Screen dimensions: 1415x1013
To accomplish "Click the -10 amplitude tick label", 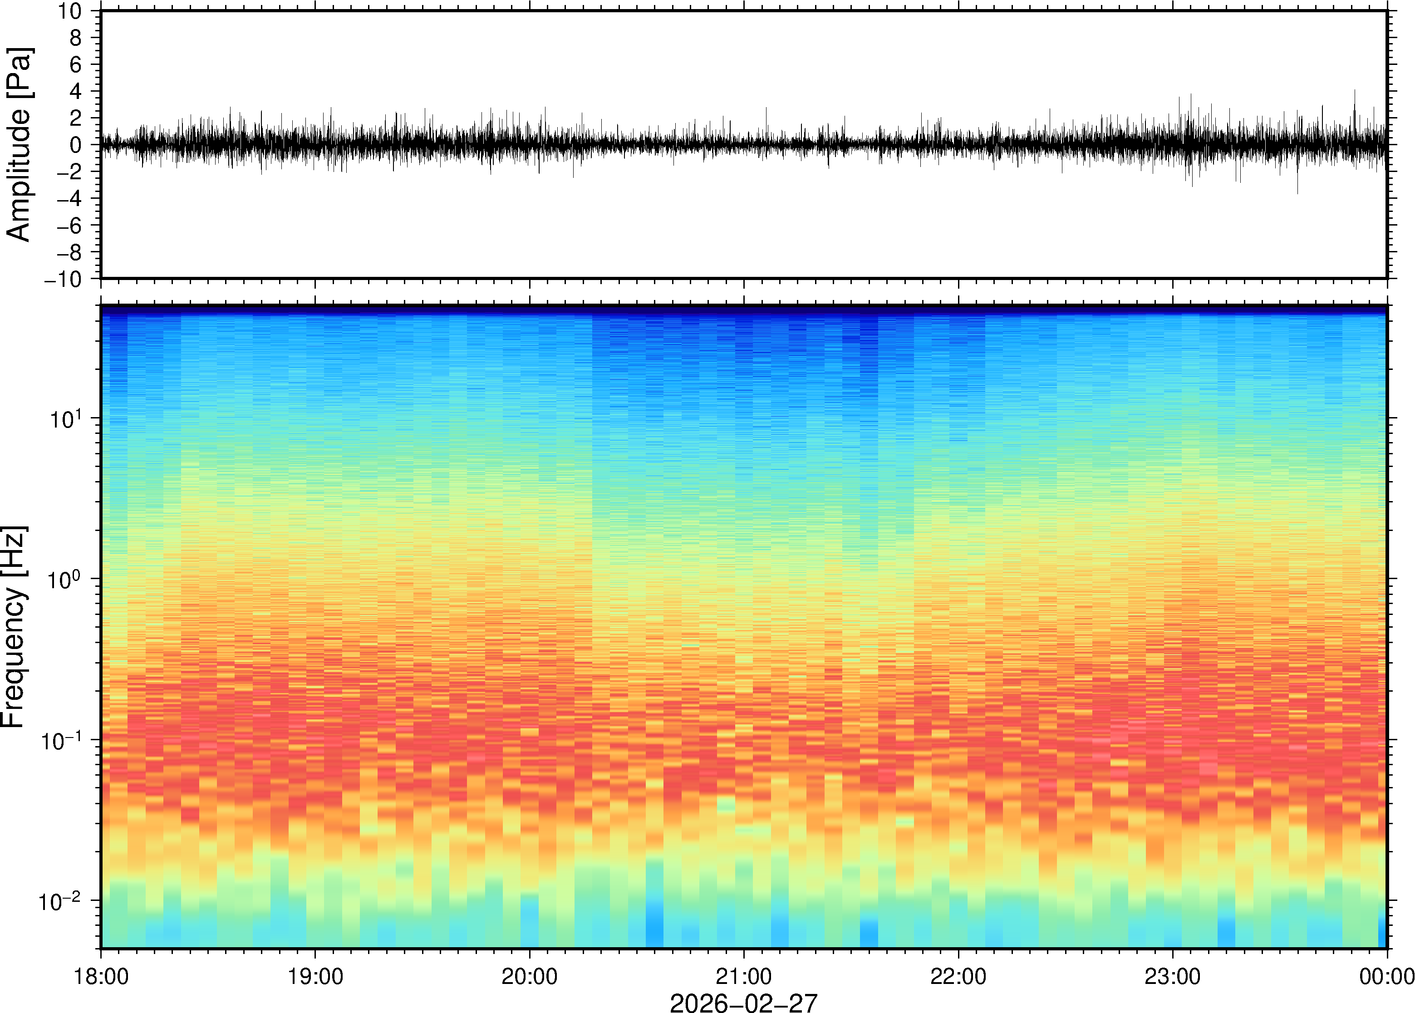I will coord(63,280).
